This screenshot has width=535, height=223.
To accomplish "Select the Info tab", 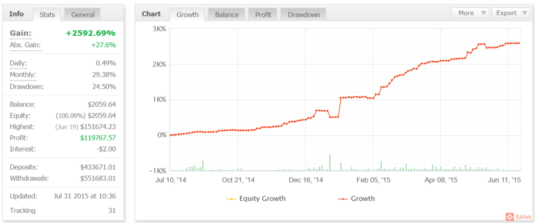I will 17,14.
